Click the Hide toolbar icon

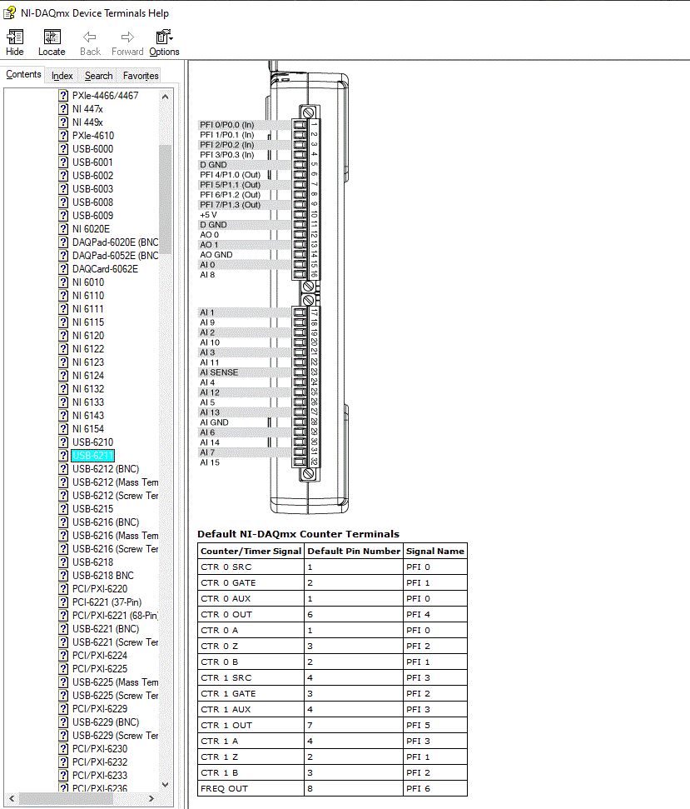14,37
